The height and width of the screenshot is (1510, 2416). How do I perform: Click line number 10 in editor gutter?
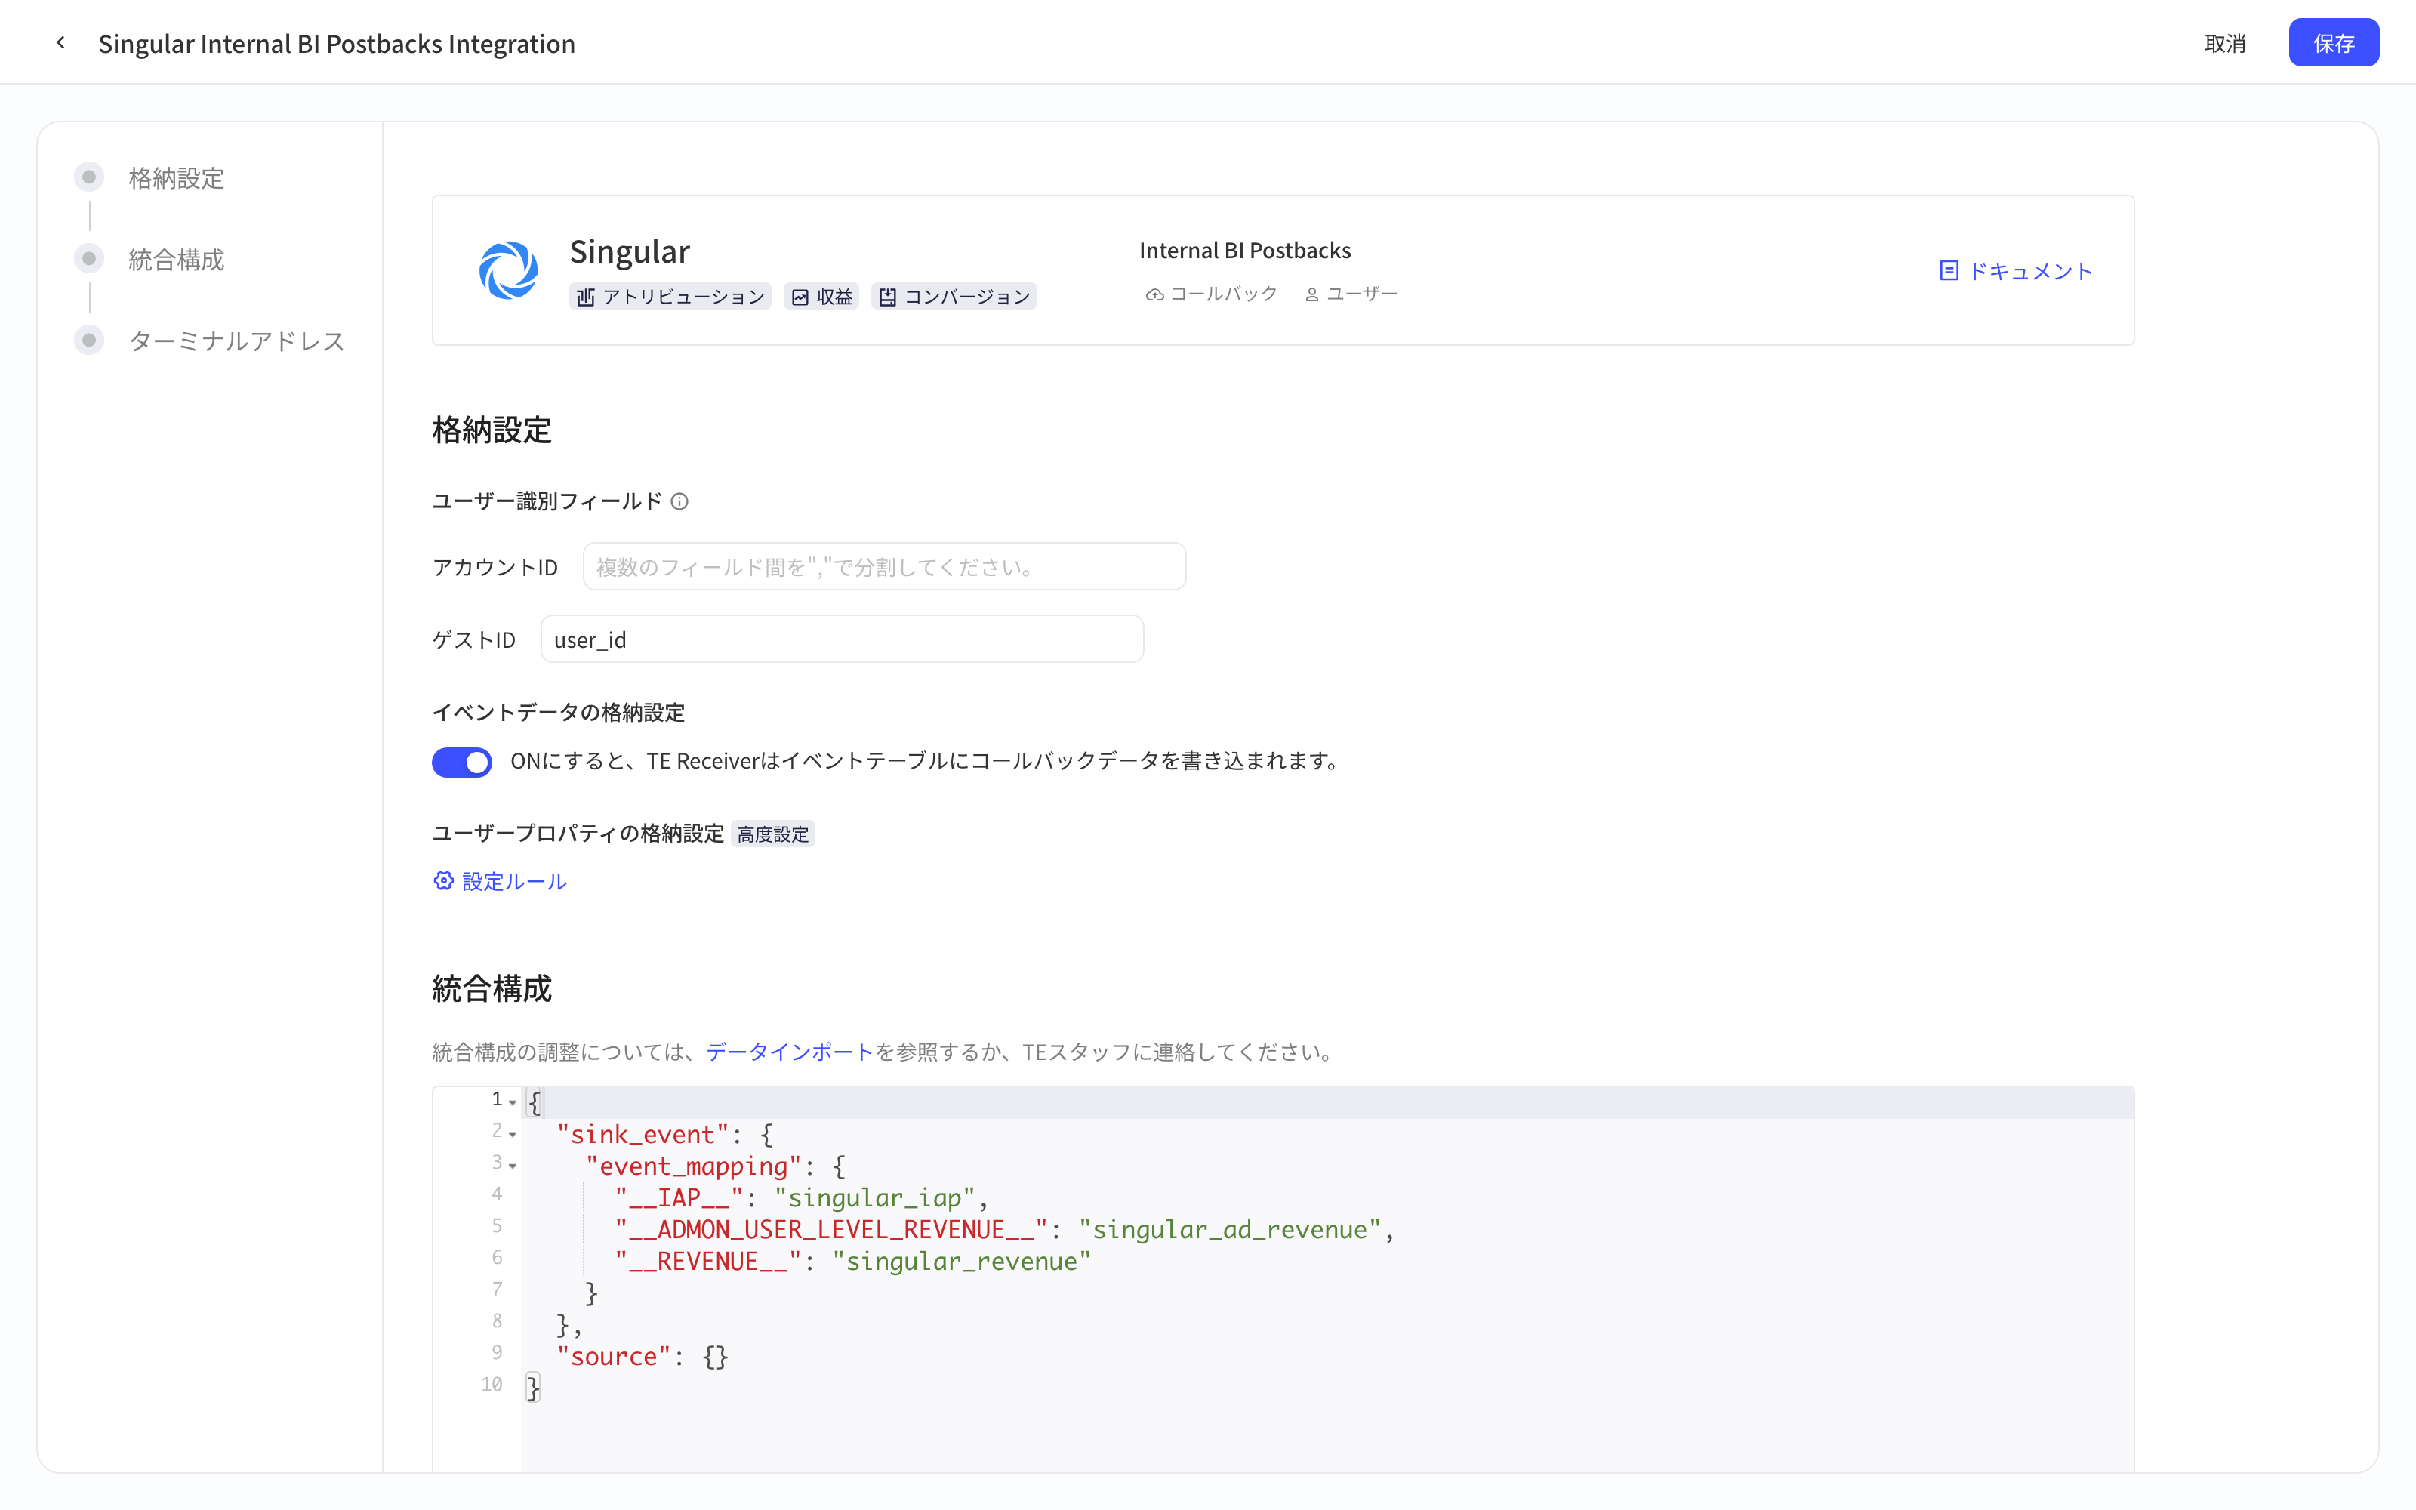coord(492,1384)
